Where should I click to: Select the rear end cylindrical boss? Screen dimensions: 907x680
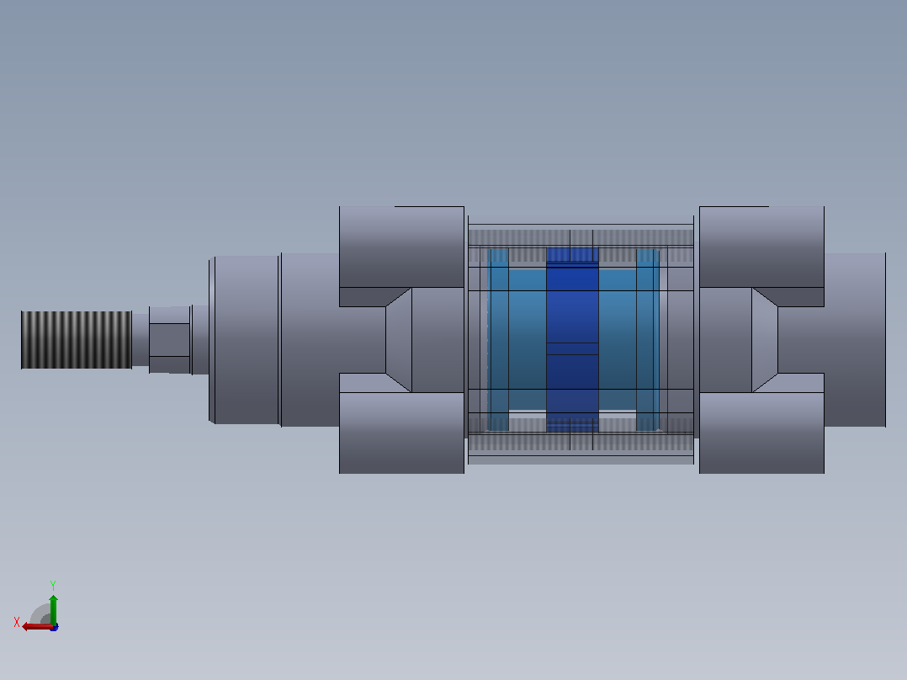(855, 340)
